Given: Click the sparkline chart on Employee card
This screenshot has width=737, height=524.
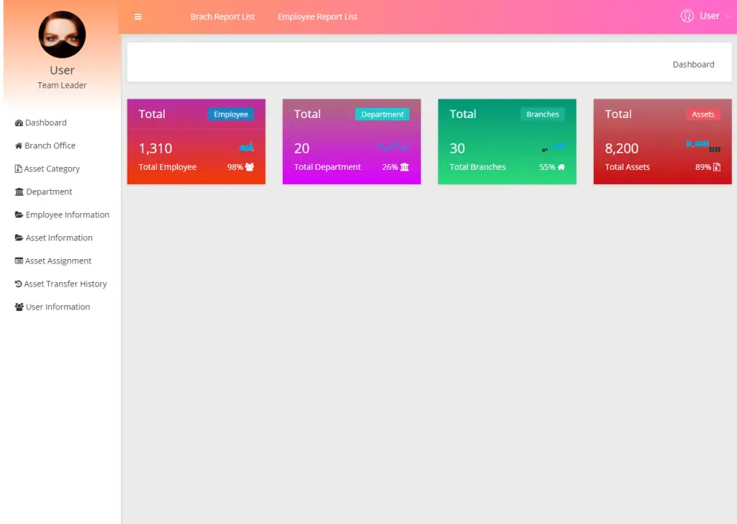Looking at the screenshot, I should [x=246, y=148].
